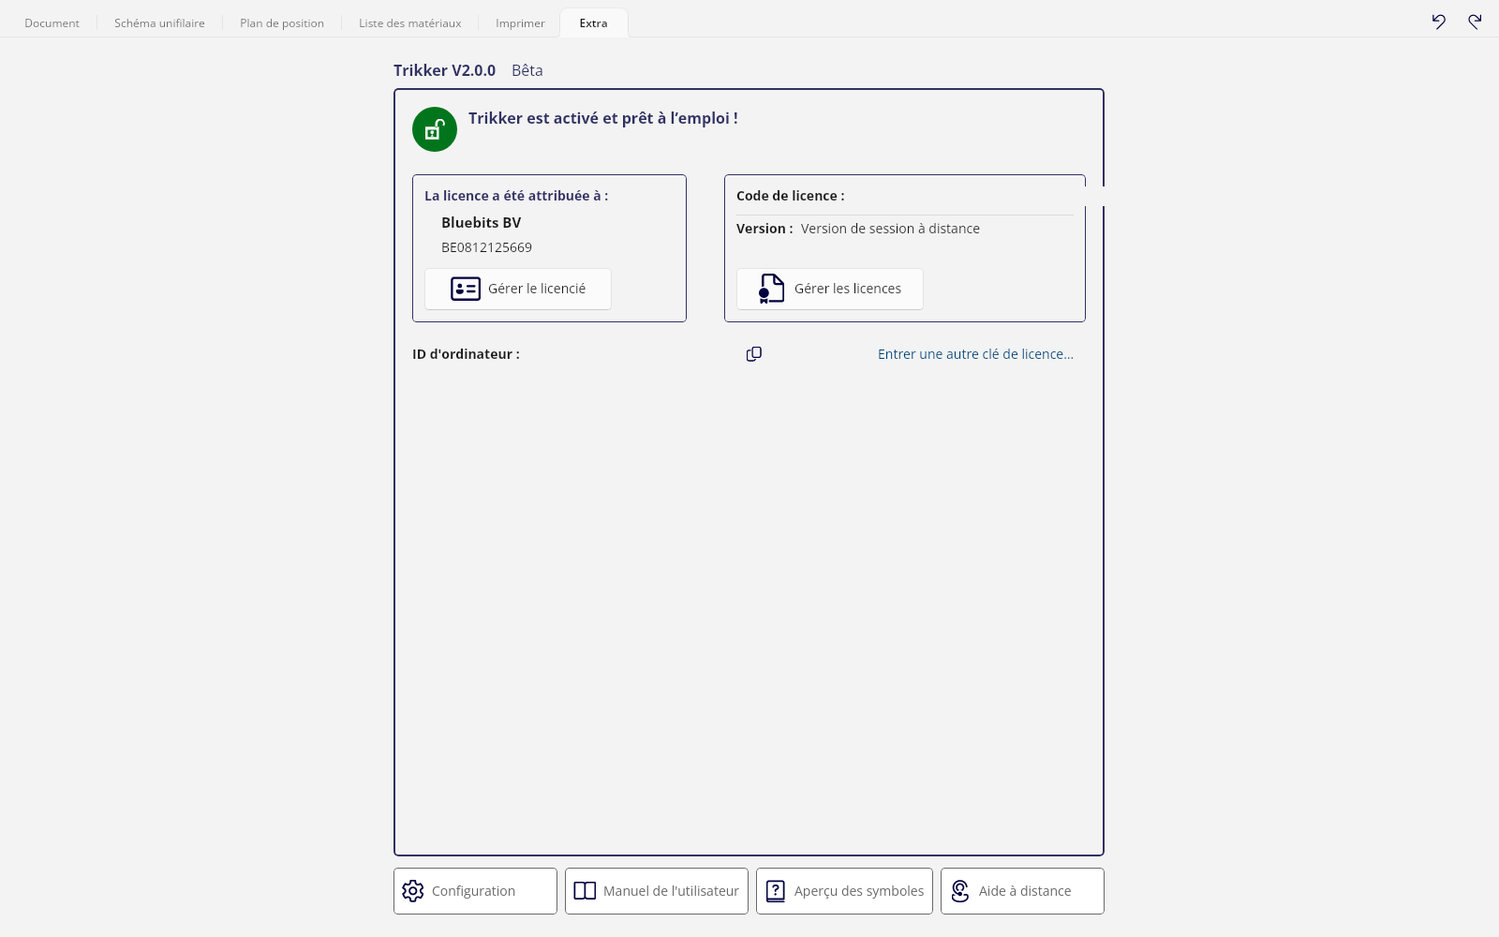
Task: Click the Bêta label
Action: [x=527, y=70]
